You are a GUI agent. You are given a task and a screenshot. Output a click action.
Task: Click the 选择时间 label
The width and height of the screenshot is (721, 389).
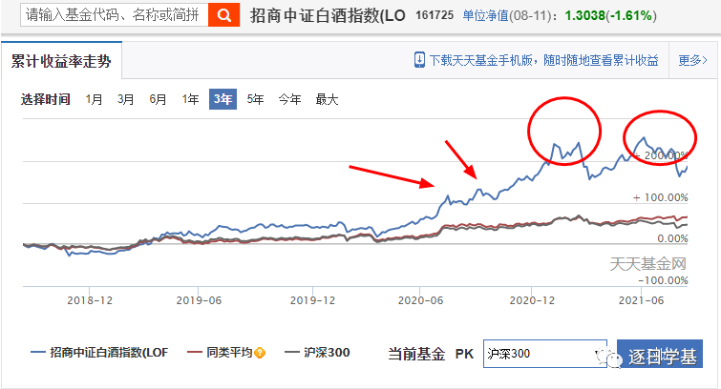(45, 99)
